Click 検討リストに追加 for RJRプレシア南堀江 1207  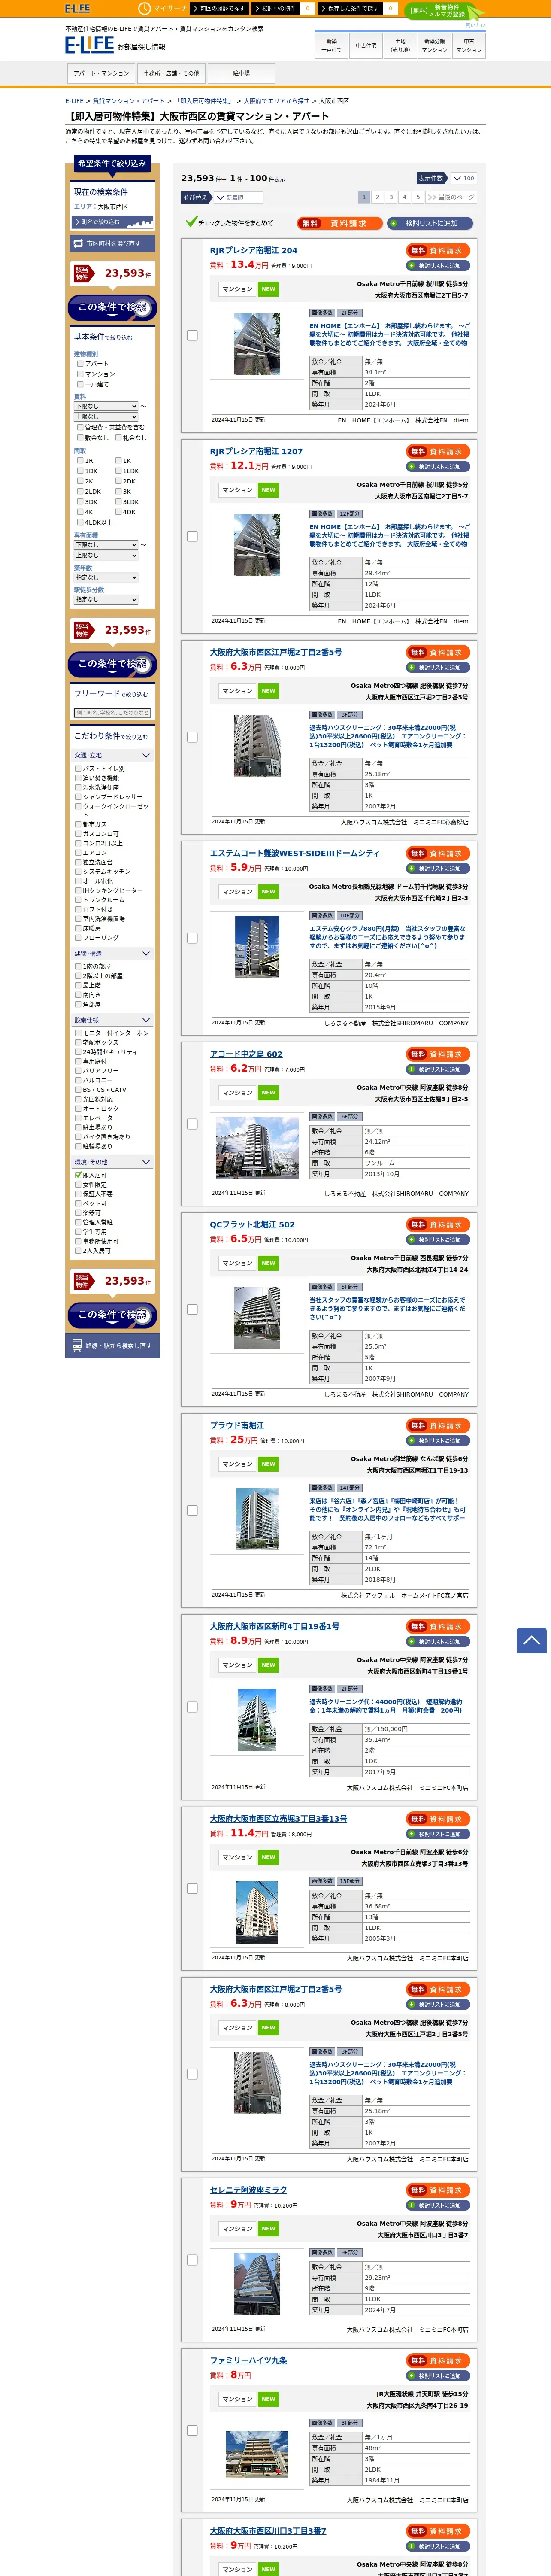[x=438, y=466]
